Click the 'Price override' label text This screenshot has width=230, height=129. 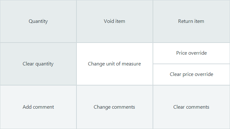[x=191, y=53]
